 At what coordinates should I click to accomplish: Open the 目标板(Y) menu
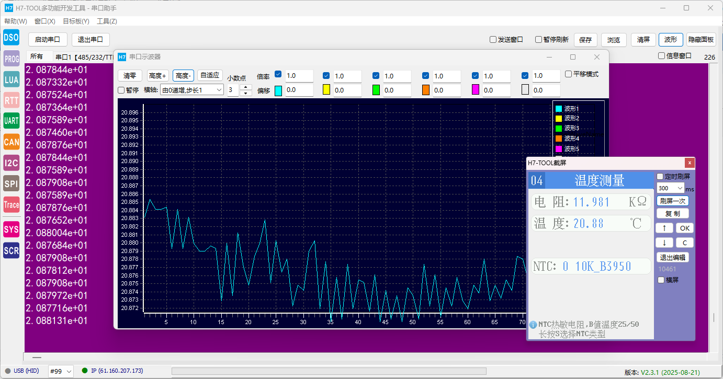(76, 21)
